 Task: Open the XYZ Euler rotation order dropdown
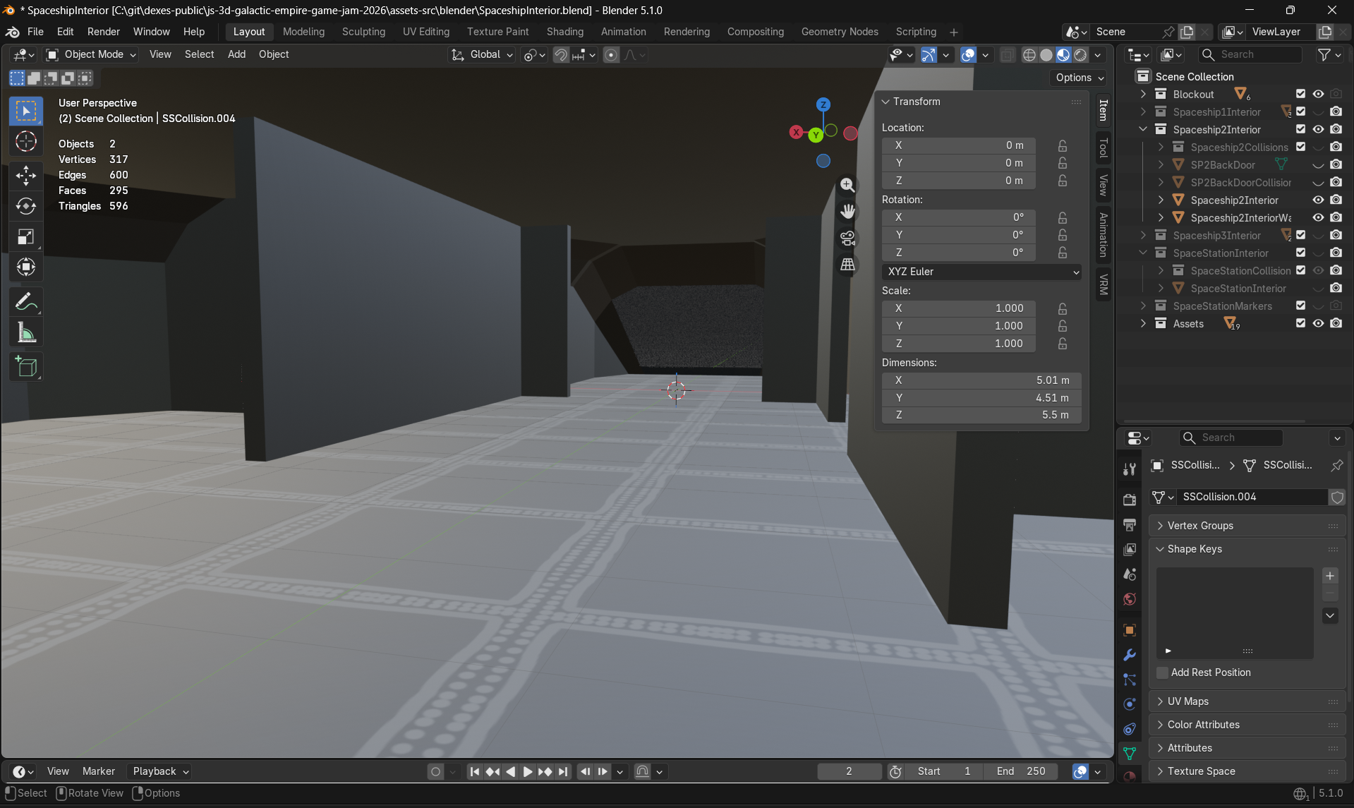click(x=981, y=272)
